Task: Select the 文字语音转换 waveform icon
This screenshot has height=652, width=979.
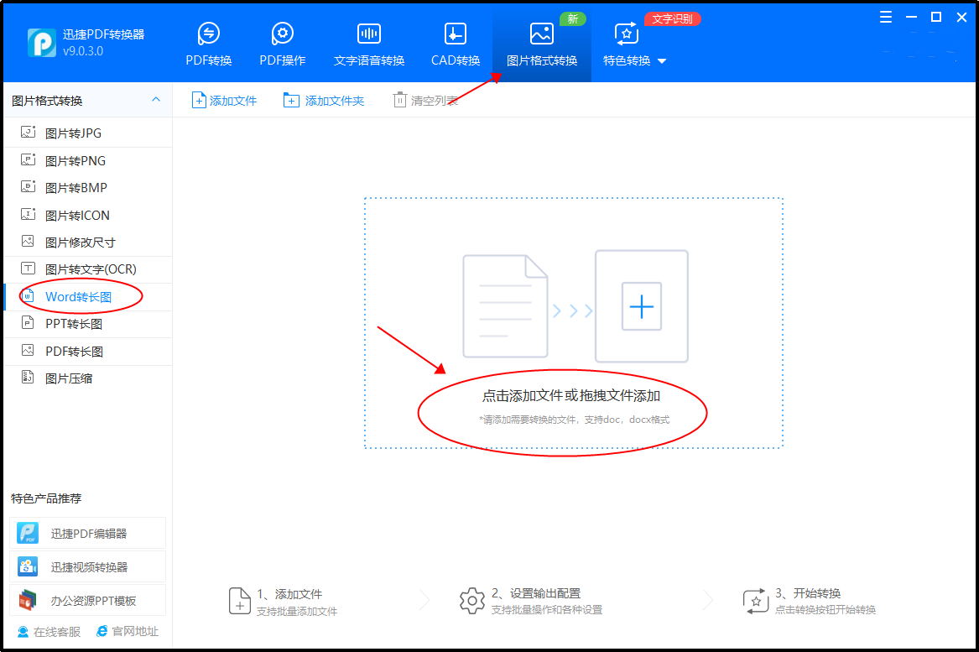Action: point(369,33)
